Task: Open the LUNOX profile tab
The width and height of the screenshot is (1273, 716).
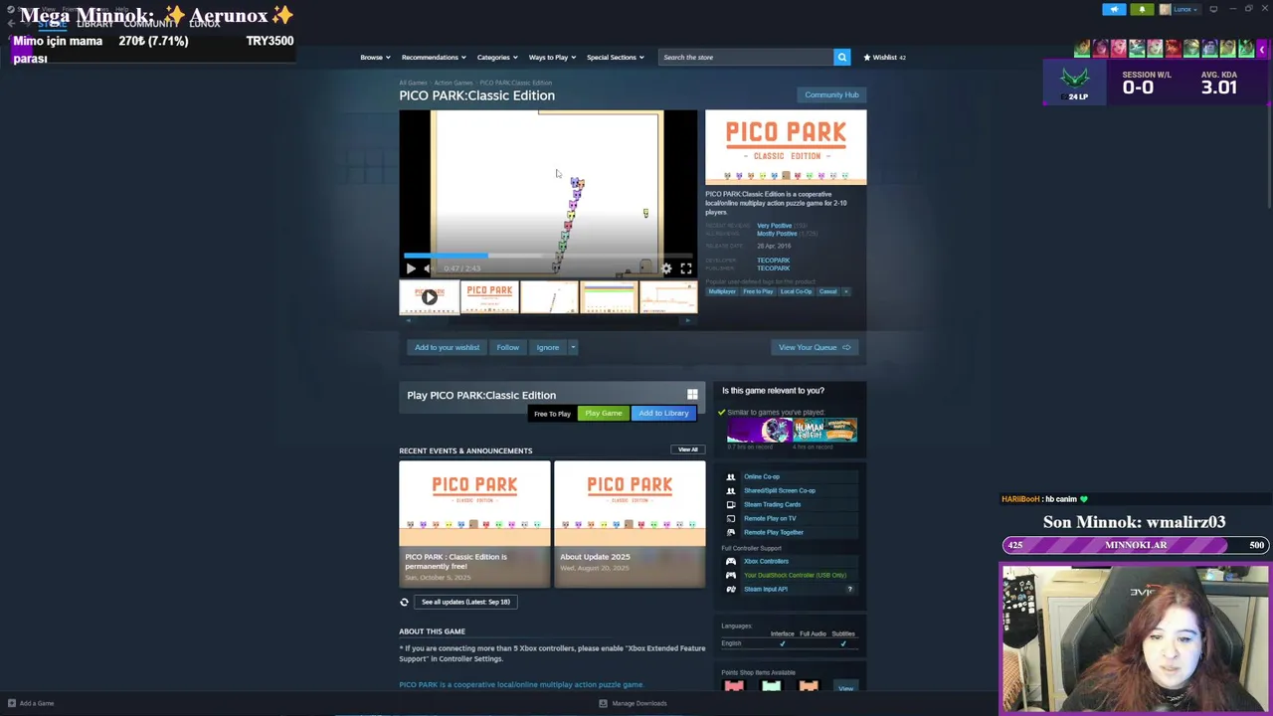Action: coord(204,24)
